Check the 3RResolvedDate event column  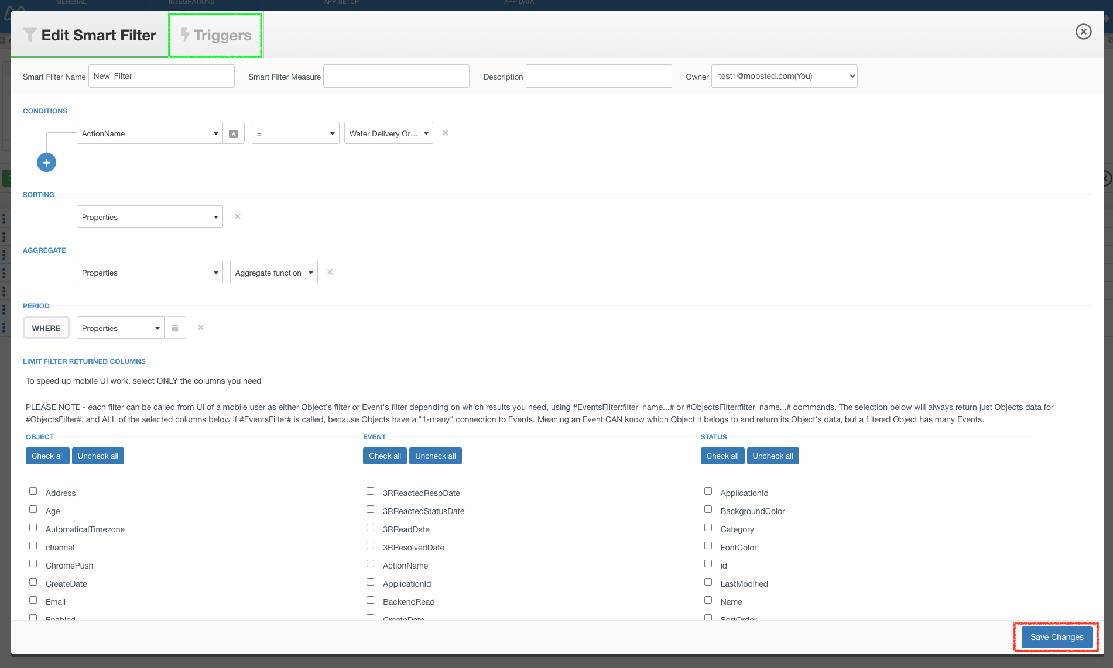pos(371,546)
